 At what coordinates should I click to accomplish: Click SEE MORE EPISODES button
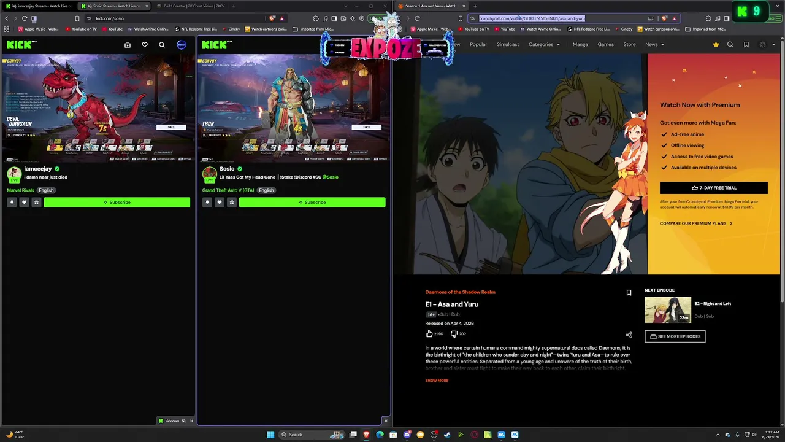[x=675, y=336]
